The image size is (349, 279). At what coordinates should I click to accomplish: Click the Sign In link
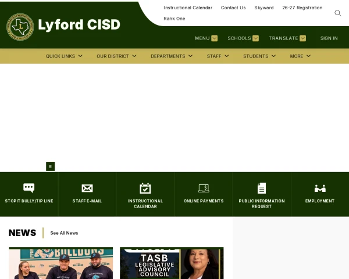[329, 38]
